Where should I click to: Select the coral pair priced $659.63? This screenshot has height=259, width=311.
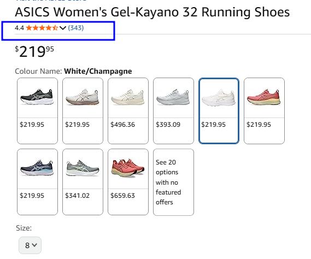coord(128,182)
